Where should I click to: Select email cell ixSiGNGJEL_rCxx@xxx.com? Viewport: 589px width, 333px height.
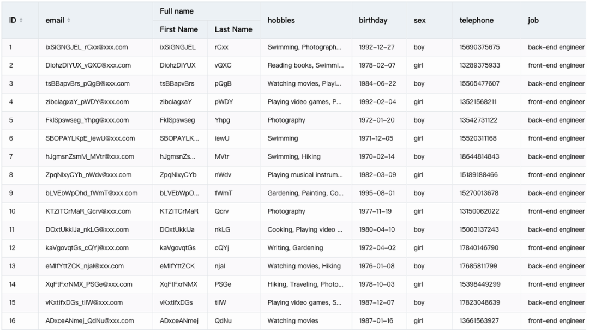tap(87, 47)
